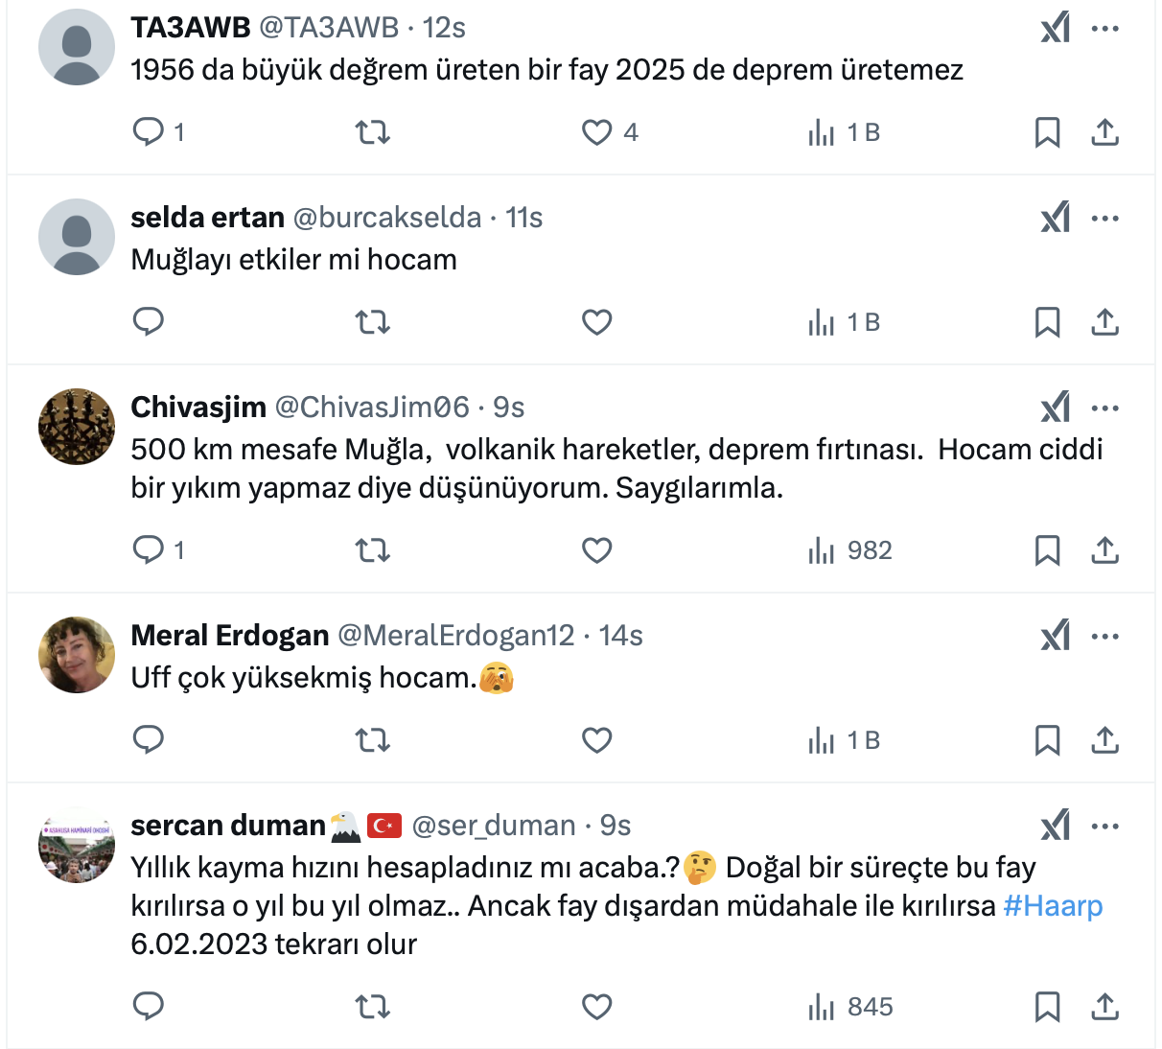Open more options on sercan duman's tweet
Image resolution: width=1162 pixels, height=1049 pixels.
1105,827
